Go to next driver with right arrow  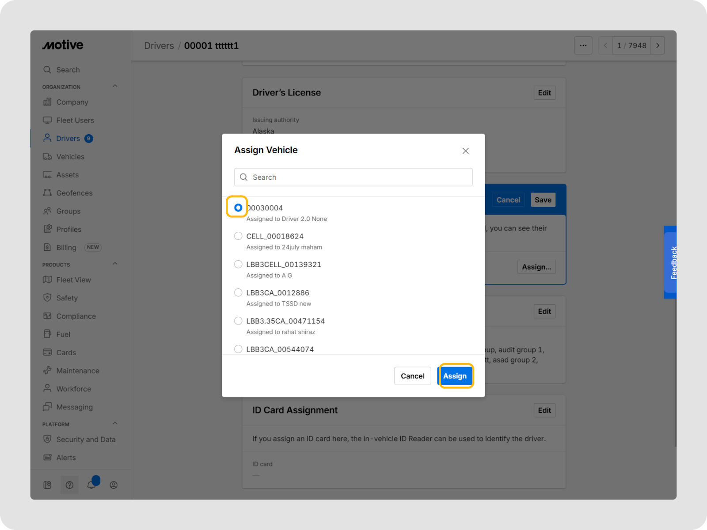pos(658,45)
